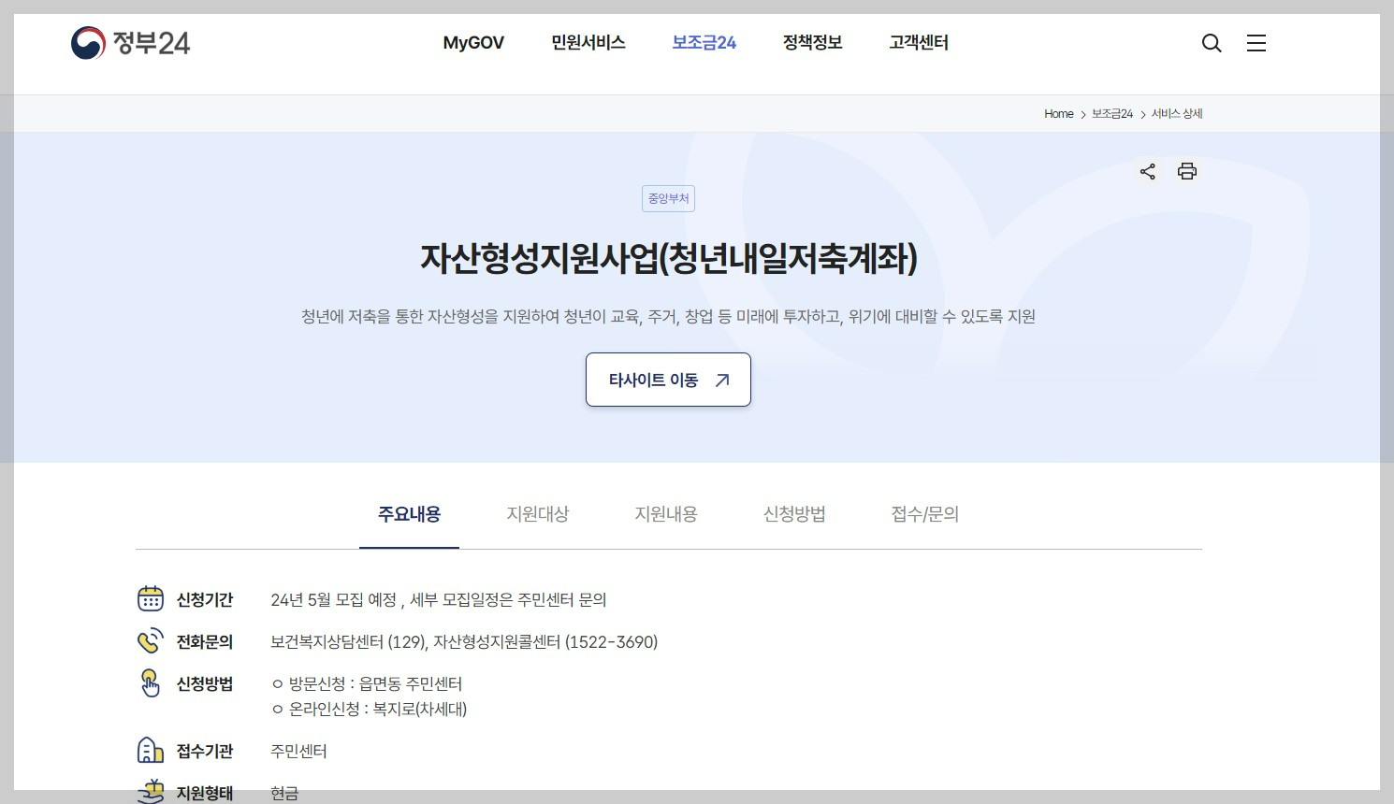Select the 주요내용 tab
This screenshot has width=1394, height=804.
click(x=409, y=514)
